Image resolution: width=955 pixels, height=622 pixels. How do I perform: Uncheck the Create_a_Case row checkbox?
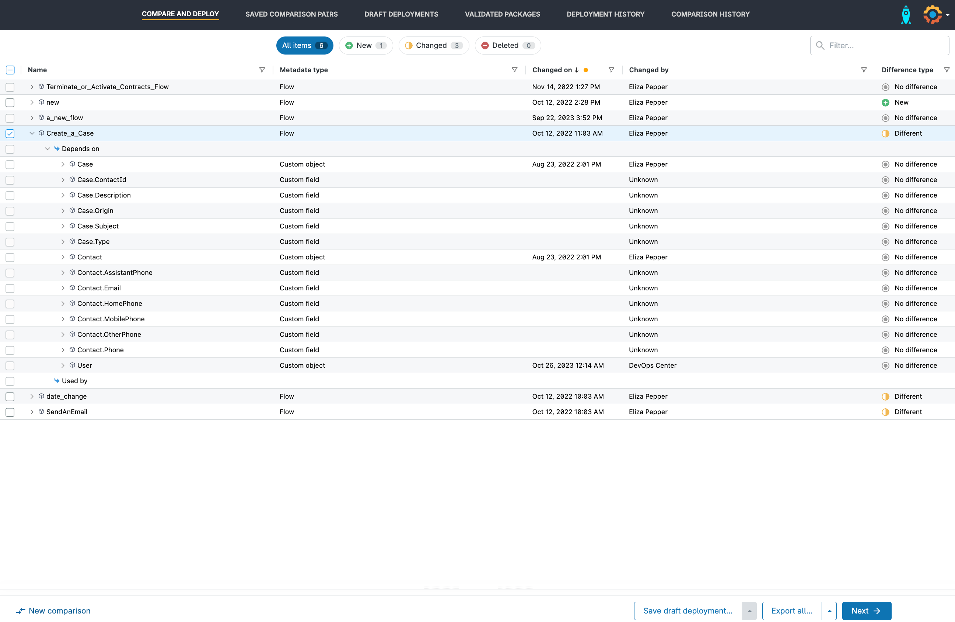pos(10,134)
